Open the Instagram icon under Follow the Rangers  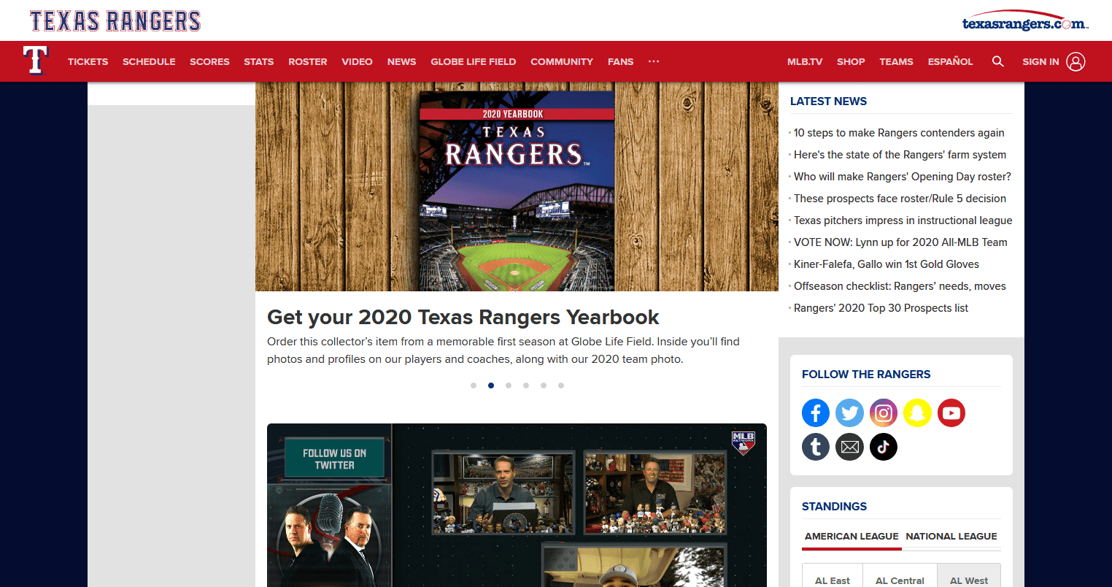pyautogui.click(x=884, y=413)
